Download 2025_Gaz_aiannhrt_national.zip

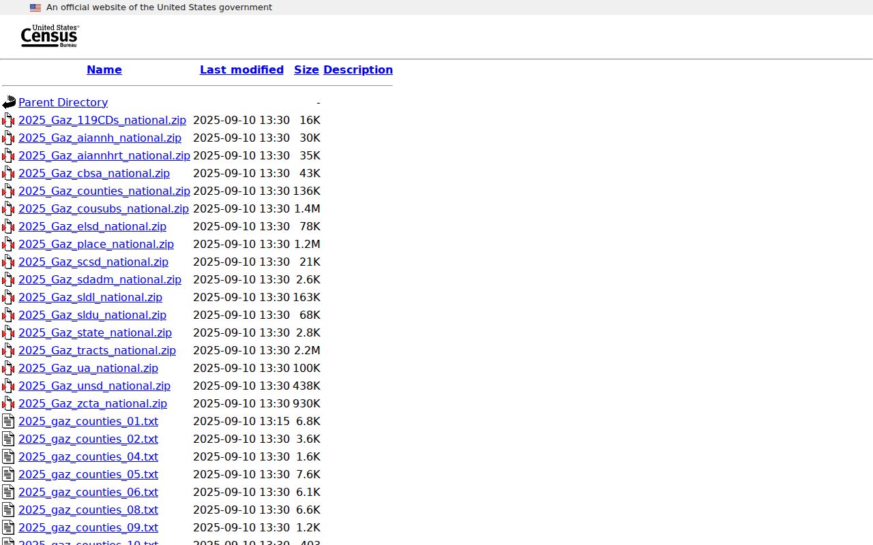tap(104, 155)
